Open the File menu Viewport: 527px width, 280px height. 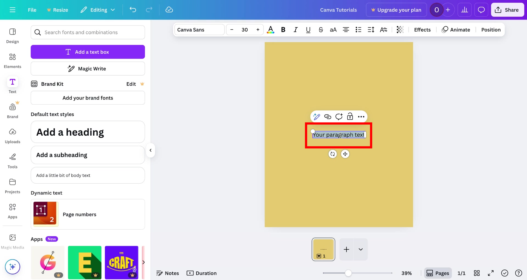coord(32,10)
